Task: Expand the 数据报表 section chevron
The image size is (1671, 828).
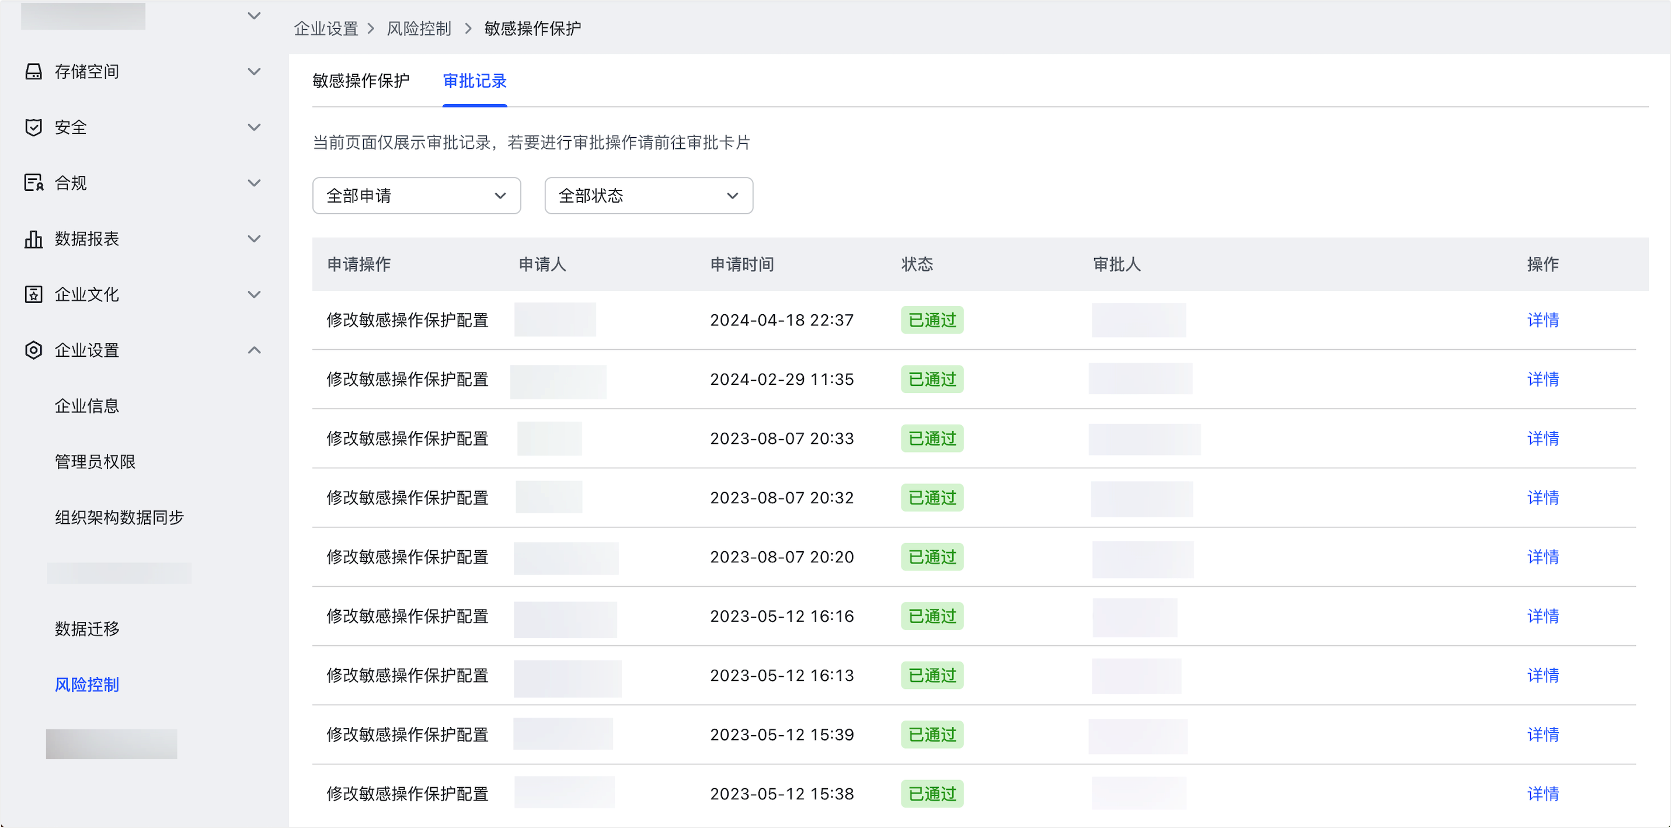Action: (255, 239)
